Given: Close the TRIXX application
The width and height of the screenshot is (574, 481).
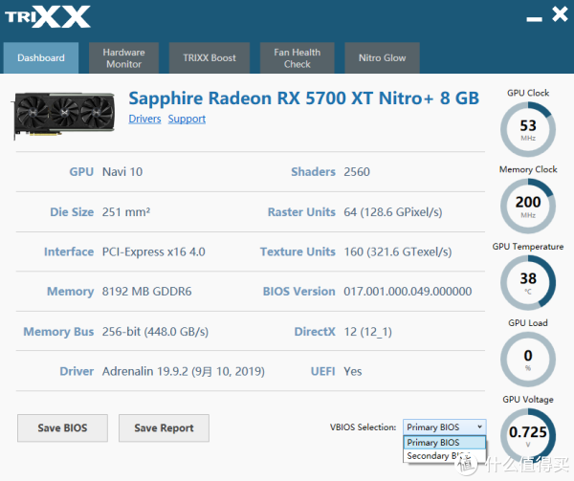Looking at the screenshot, I should click(x=560, y=14).
